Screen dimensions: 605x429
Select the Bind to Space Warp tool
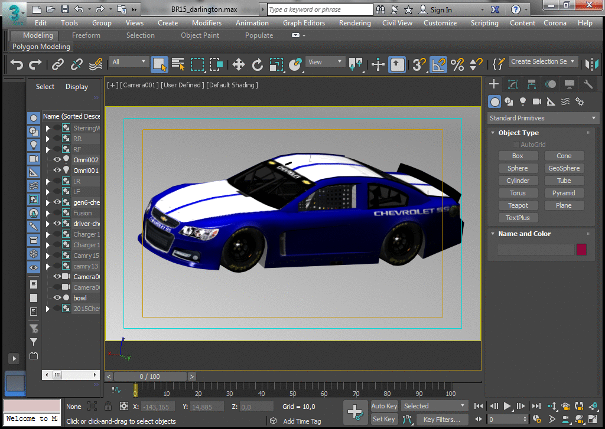point(96,64)
